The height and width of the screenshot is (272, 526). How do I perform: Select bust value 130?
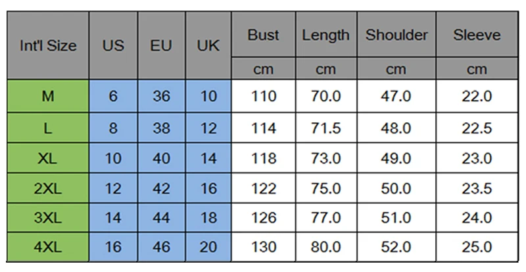pyautogui.click(x=264, y=247)
